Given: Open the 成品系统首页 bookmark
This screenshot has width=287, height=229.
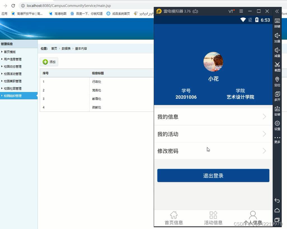Looking at the screenshot, I should coord(118,13).
